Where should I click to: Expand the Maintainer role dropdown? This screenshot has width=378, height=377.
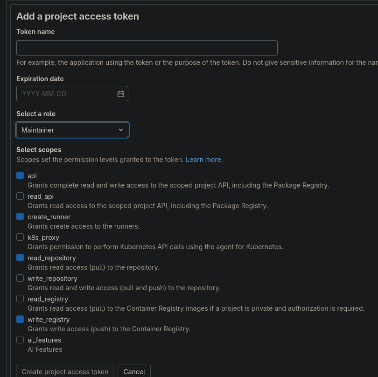click(72, 130)
